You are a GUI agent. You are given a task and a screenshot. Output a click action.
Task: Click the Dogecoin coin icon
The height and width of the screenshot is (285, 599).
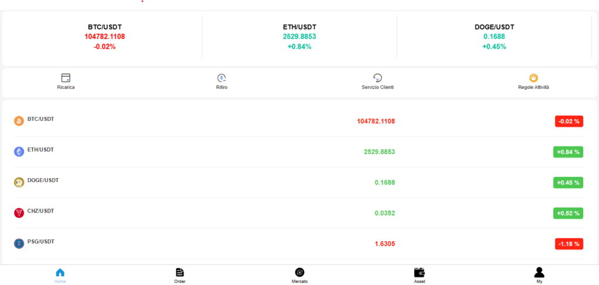pos(19,182)
